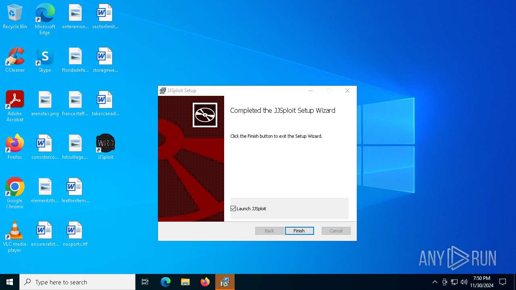Screen dimensions: 516x290
Task: Select the considerco Word document icon
Action: pos(45,147)
